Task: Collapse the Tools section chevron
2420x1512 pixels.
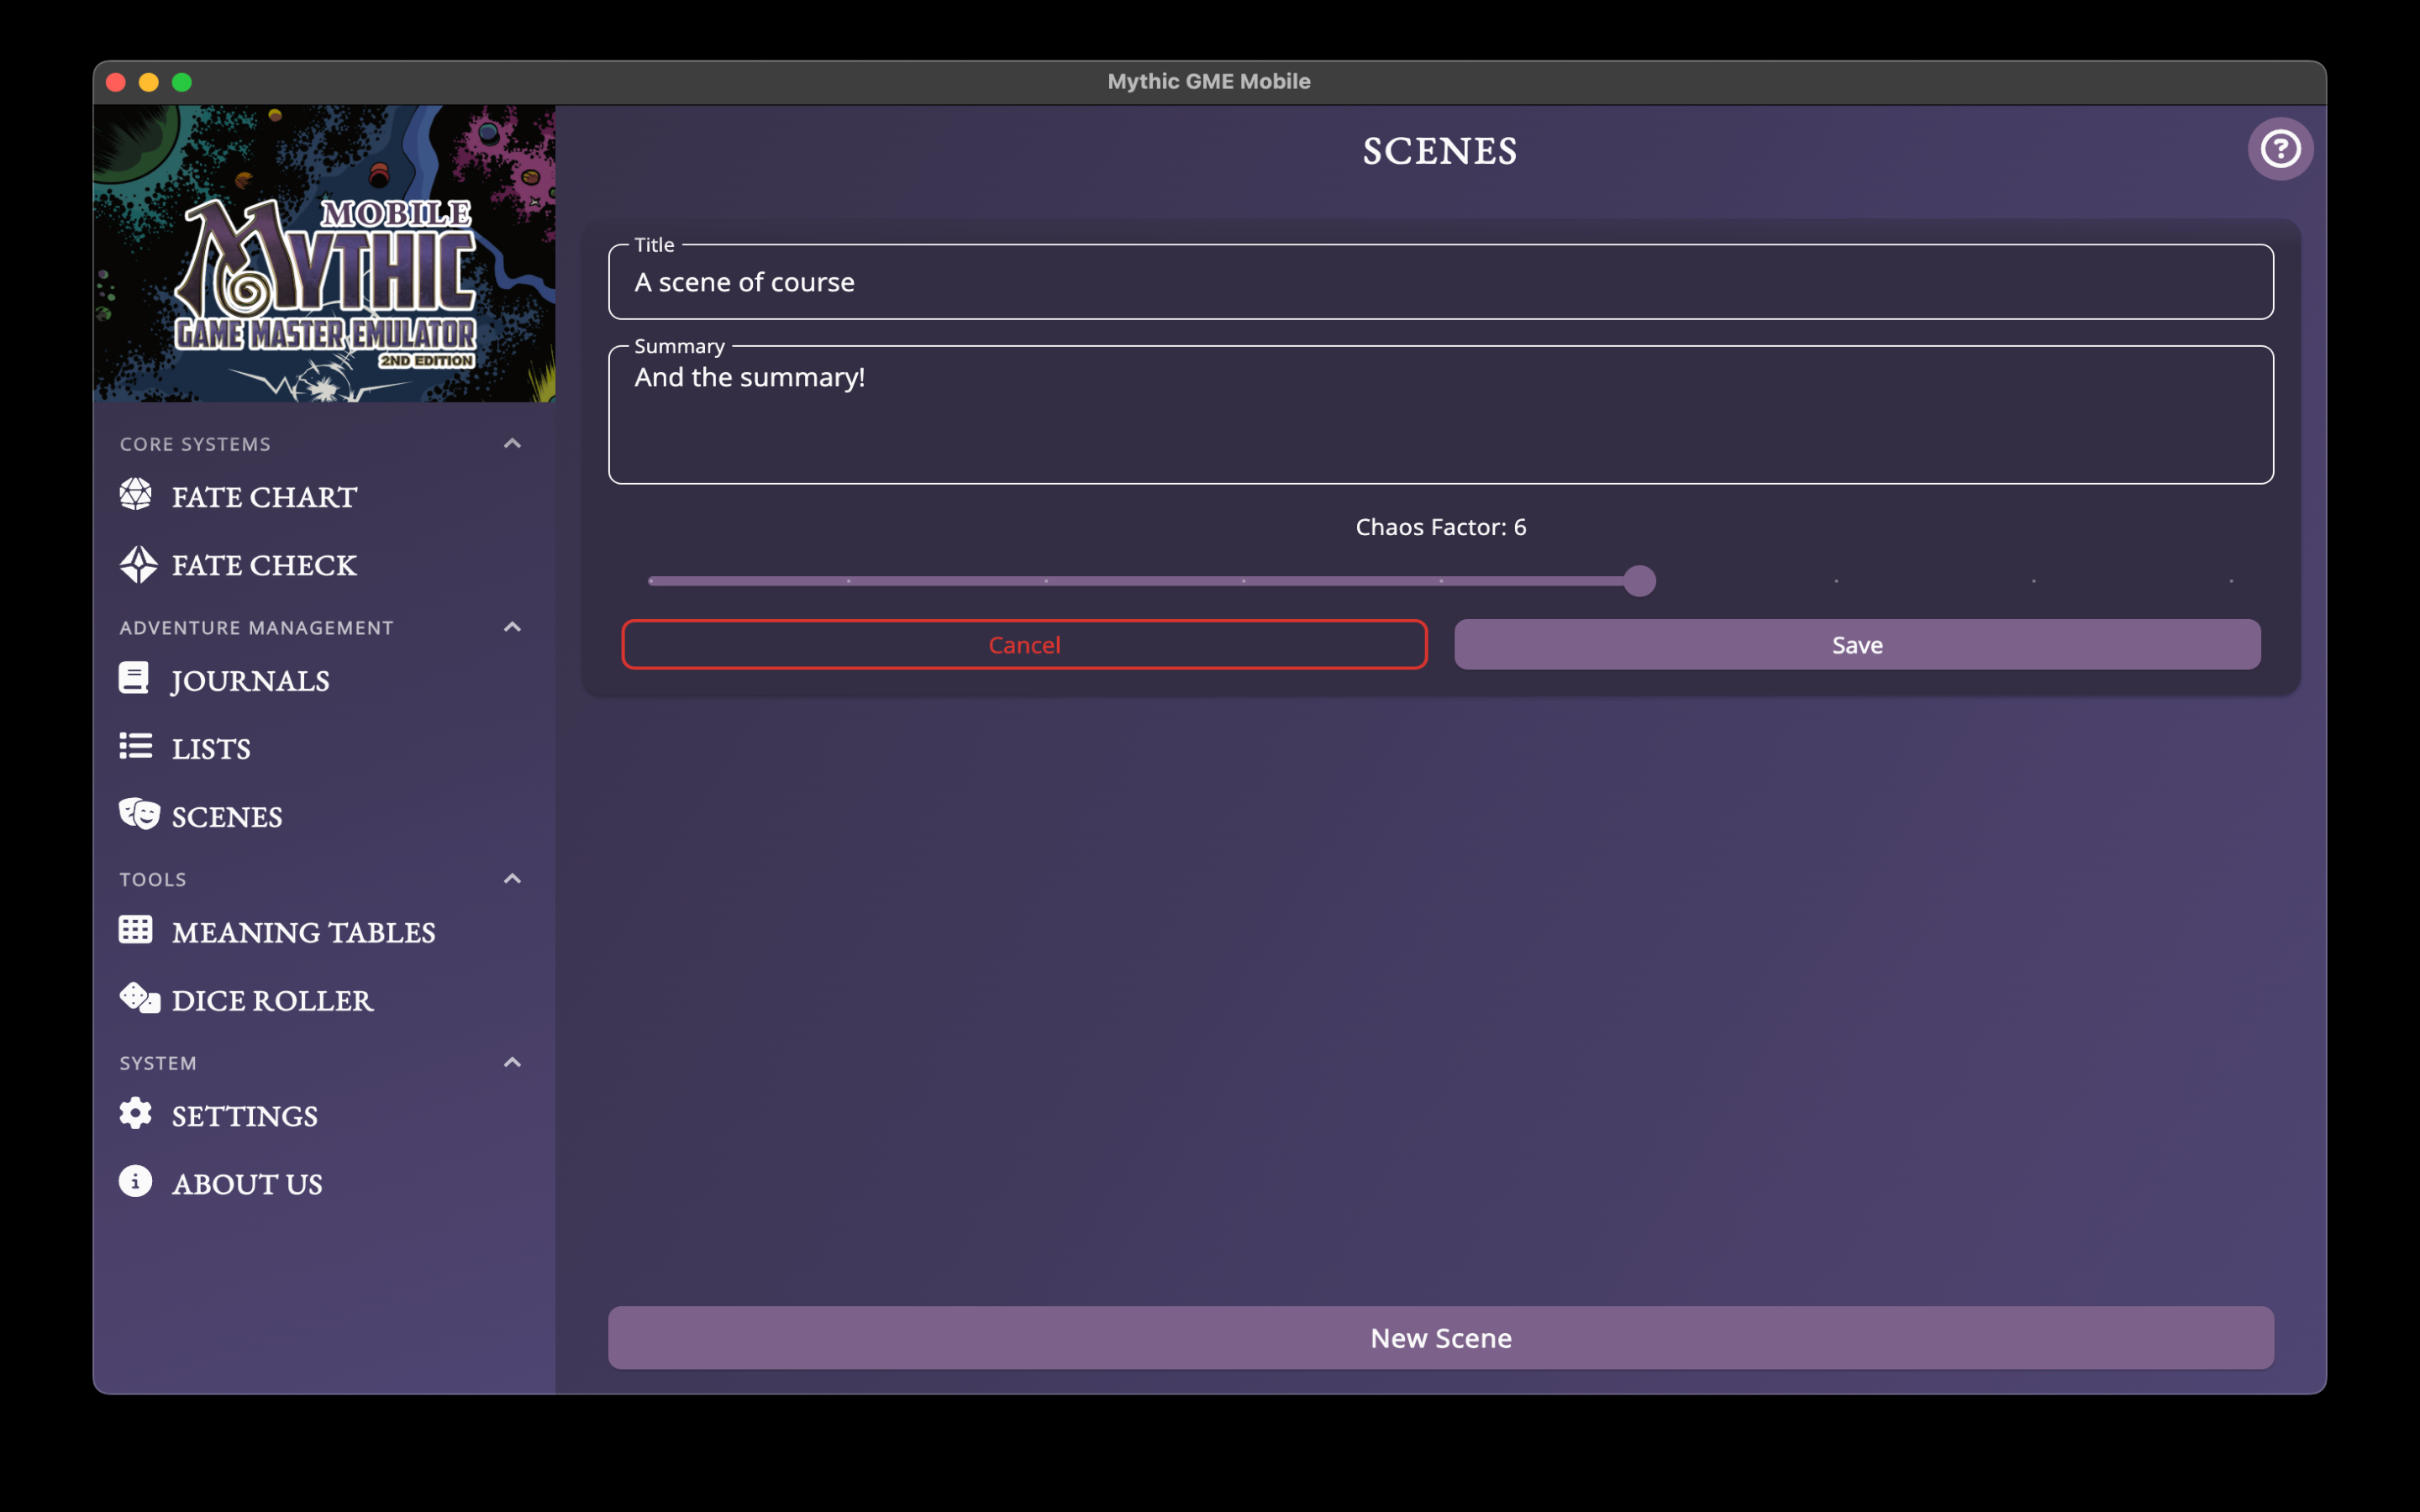Action: tap(512, 879)
